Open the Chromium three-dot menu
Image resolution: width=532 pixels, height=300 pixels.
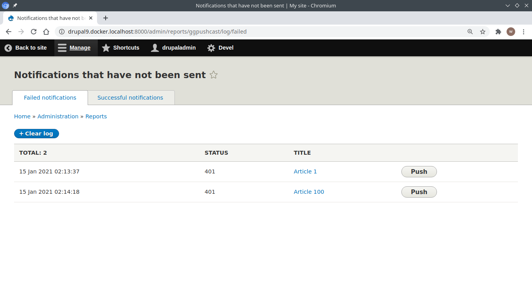(x=524, y=32)
